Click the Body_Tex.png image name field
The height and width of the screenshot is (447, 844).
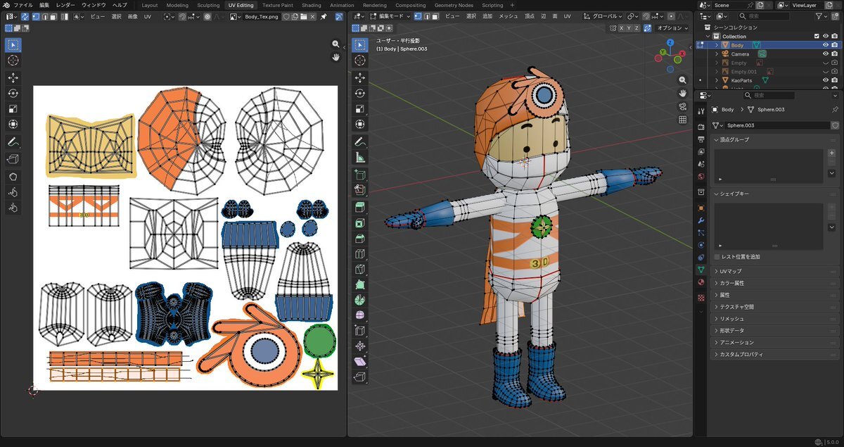(x=262, y=16)
